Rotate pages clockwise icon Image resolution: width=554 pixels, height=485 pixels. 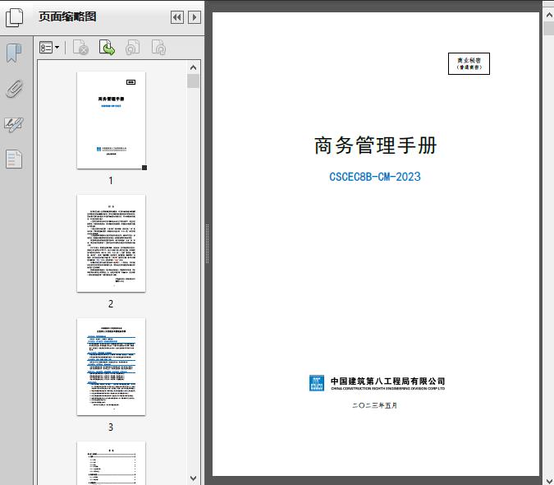tap(158, 48)
